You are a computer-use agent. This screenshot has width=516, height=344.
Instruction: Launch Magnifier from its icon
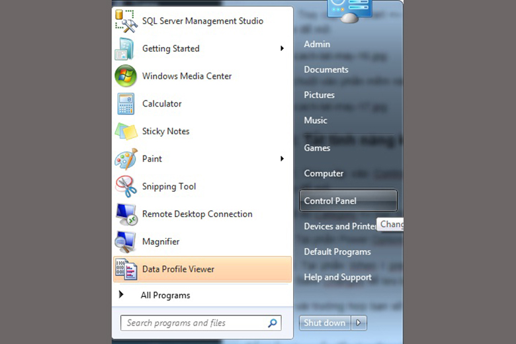click(x=126, y=242)
